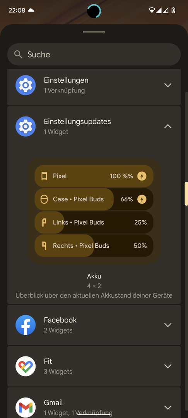Tap the search magnifier icon

[x=18, y=55]
